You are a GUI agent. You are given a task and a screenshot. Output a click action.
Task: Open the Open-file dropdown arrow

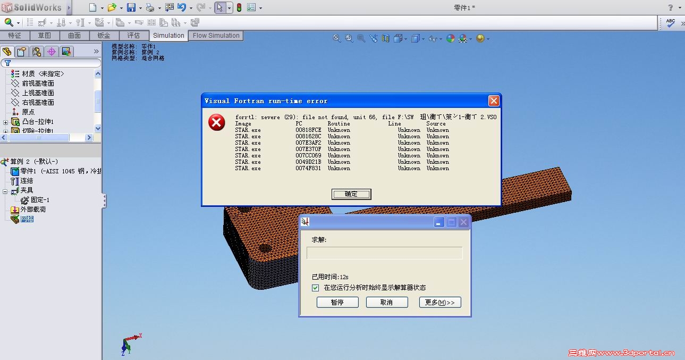120,8
